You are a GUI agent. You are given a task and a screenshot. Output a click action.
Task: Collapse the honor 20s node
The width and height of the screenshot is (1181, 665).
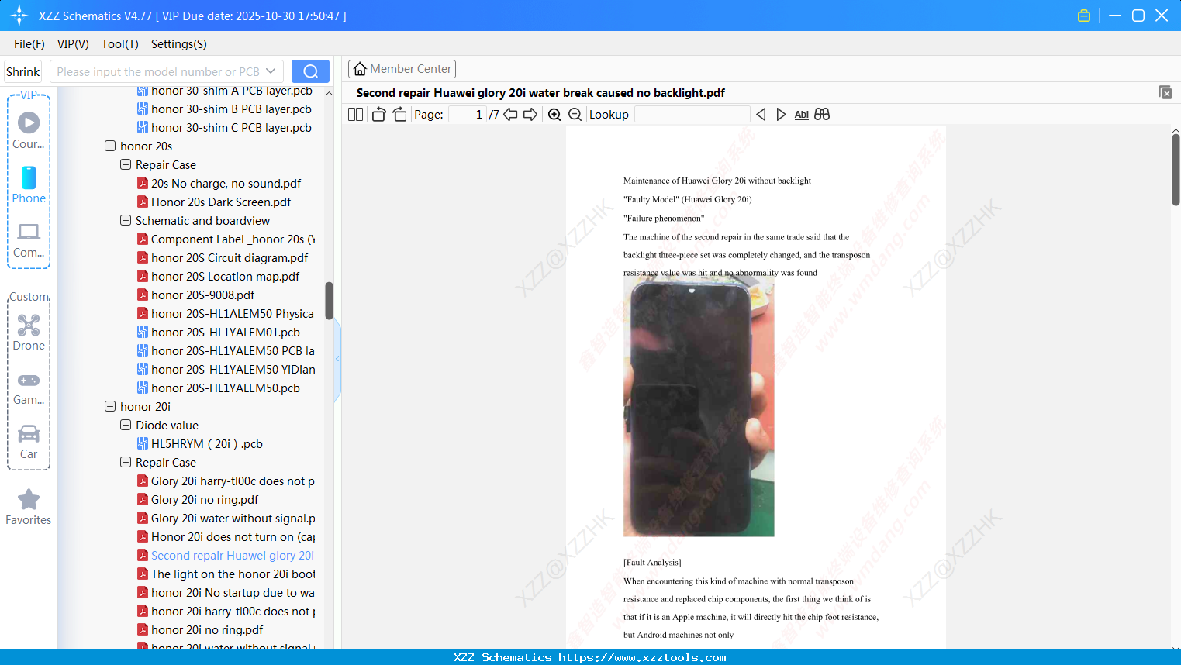pyautogui.click(x=110, y=146)
